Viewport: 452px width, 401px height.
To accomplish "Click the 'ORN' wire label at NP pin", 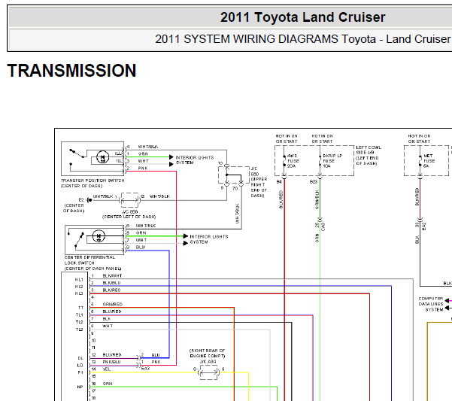I will tap(108, 384).
